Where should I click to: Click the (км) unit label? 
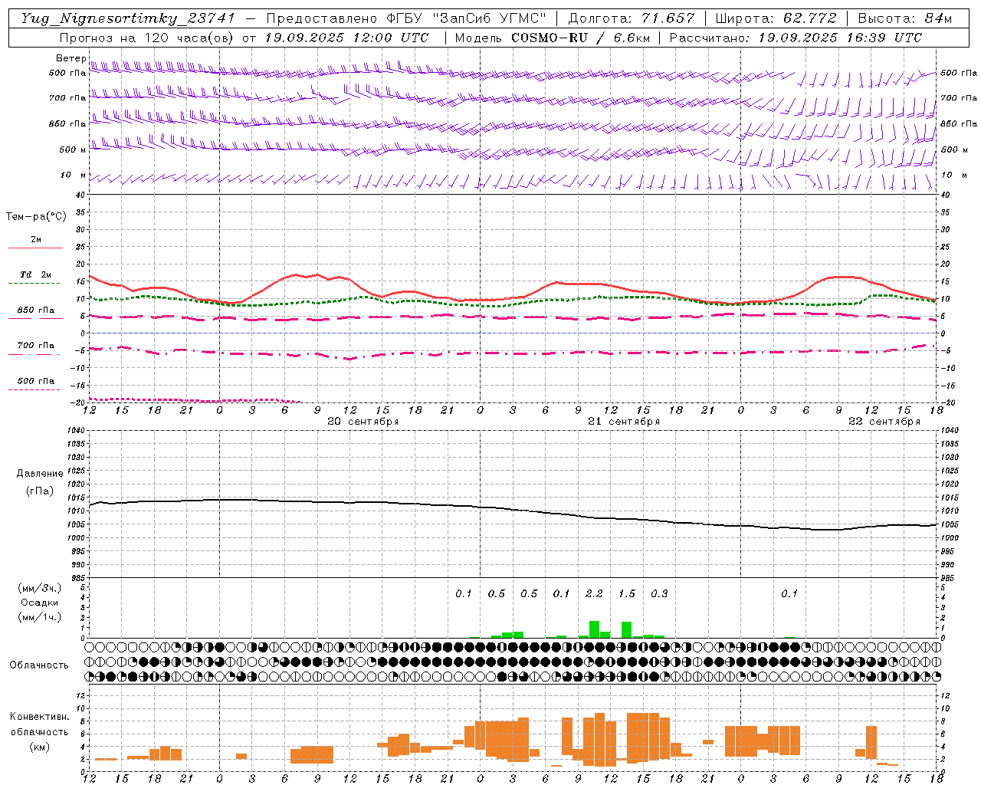click(x=40, y=747)
